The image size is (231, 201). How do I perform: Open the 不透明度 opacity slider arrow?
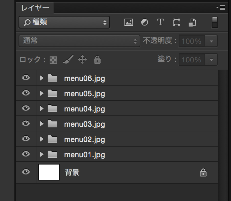tap(211, 41)
